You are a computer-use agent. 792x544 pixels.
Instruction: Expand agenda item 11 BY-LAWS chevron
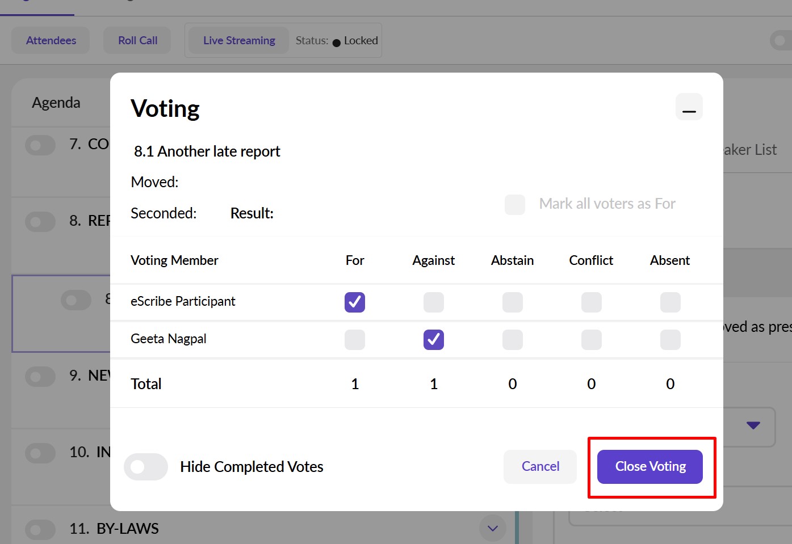[x=492, y=528]
